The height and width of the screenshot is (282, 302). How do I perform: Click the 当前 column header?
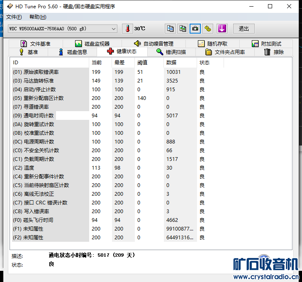(x=100, y=63)
